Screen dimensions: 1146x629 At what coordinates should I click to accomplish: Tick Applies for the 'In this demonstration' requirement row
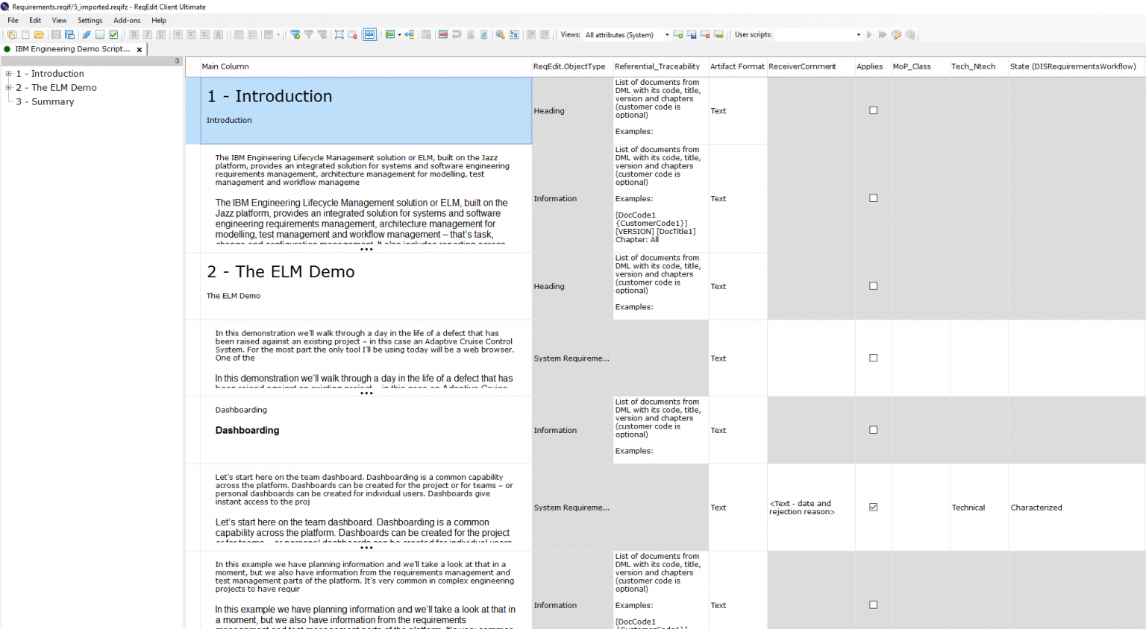pyautogui.click(x=873, y=358)
